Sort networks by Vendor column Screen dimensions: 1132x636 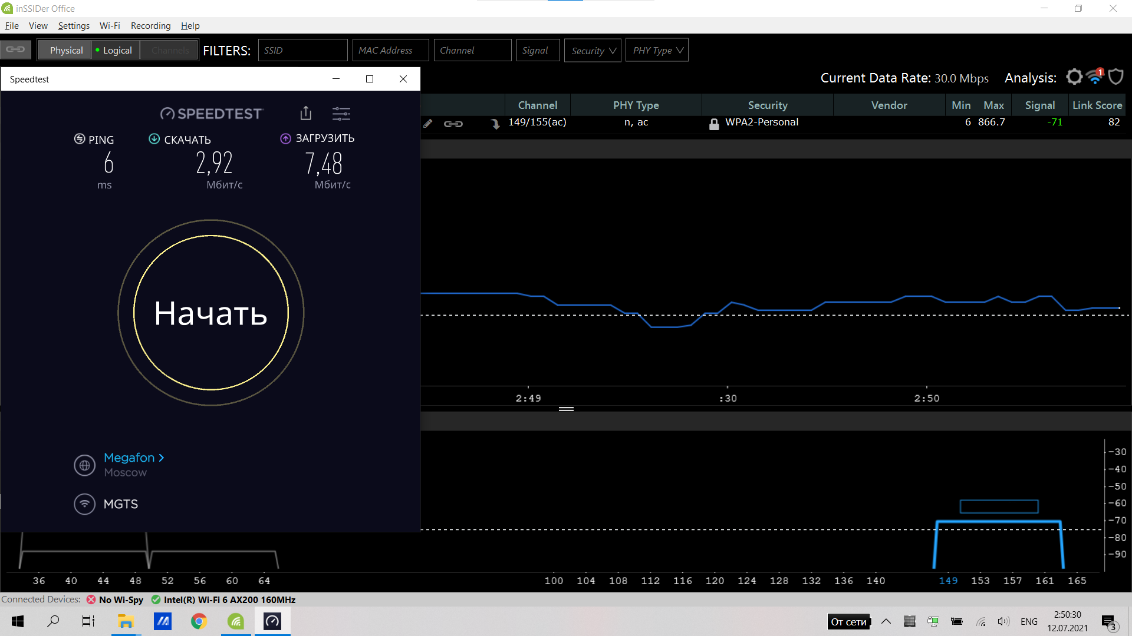(889, 105)
